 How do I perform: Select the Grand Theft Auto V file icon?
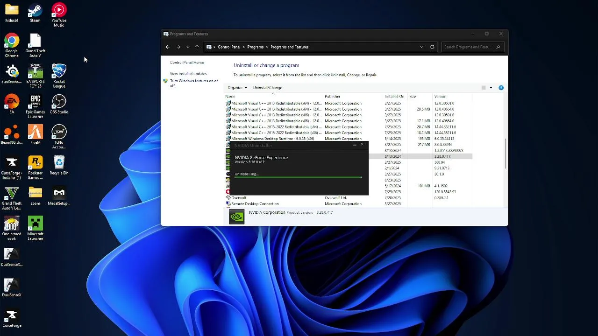(x=35, y=46)
